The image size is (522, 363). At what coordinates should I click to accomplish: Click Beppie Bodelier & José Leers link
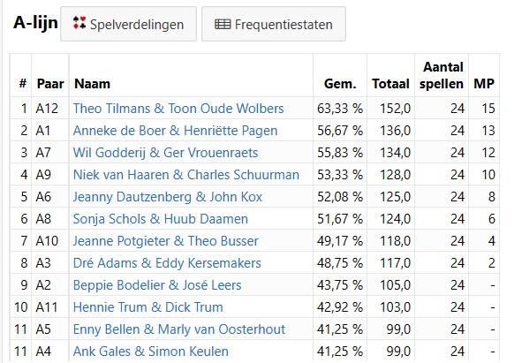tap(157, 285)
